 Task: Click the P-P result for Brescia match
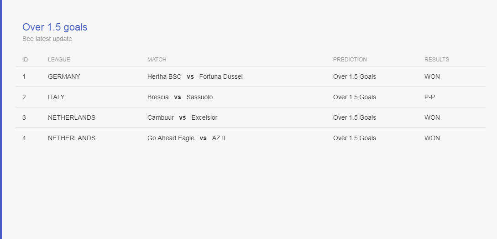click(x=429, y=97)
